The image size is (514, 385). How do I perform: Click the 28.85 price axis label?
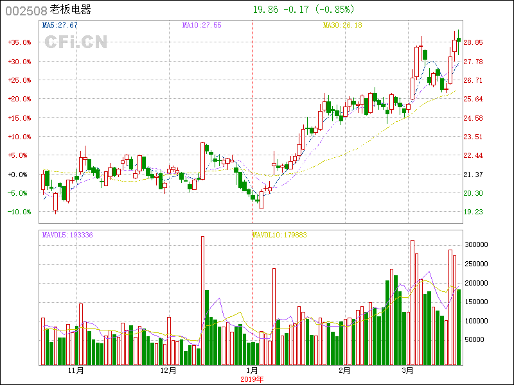point(474,42)
